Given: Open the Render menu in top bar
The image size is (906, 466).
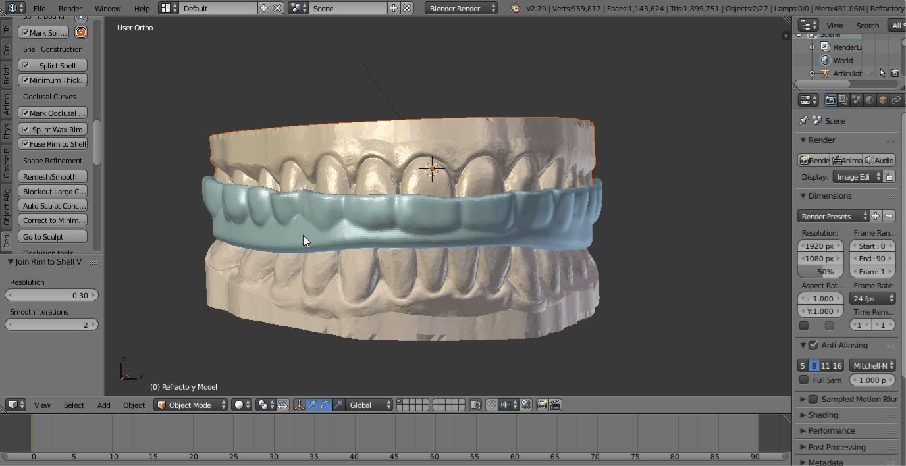Looking at the screenshot, I should point(70,9).
